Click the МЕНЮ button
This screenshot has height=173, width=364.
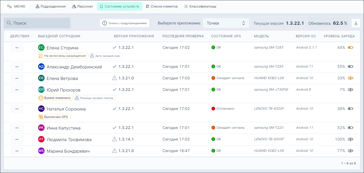point(16,6)
